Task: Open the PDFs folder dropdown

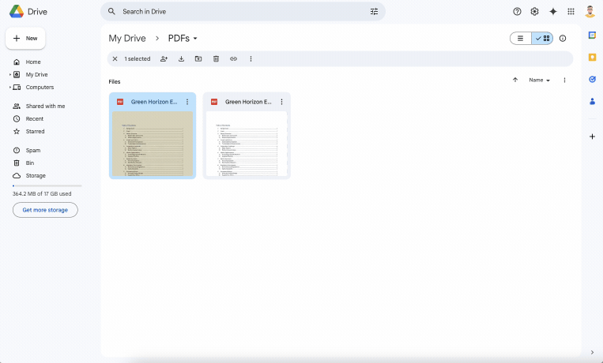Action: click(183, 39)
